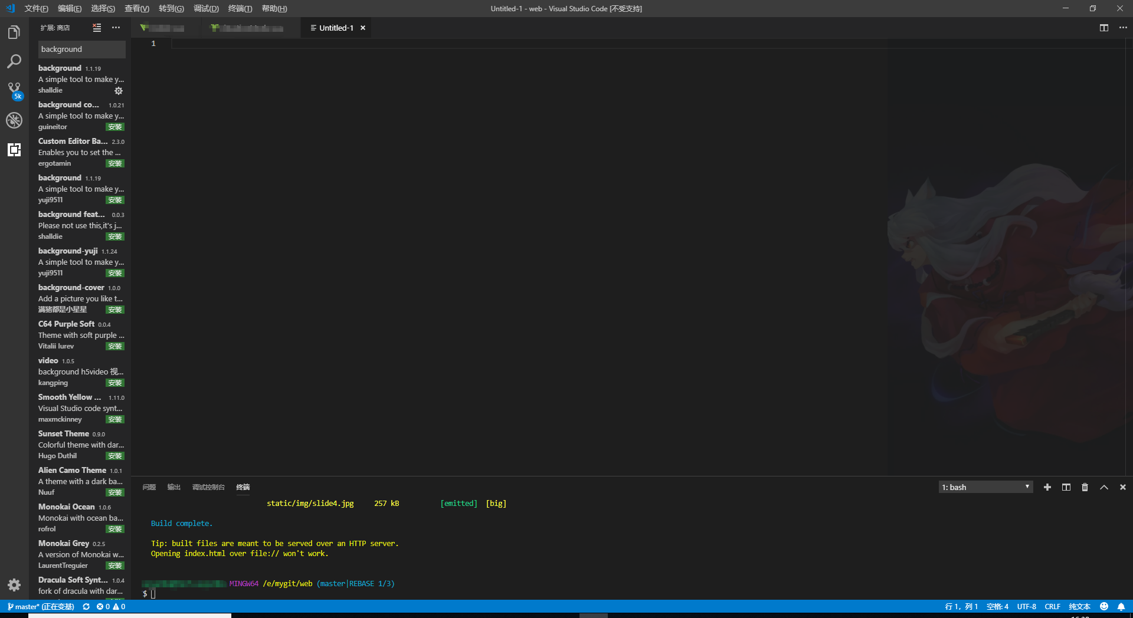Open the extensions panel more actions menu

[x=116, y=27]
